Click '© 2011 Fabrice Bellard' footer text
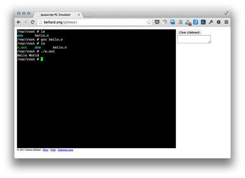 point(29,150)
